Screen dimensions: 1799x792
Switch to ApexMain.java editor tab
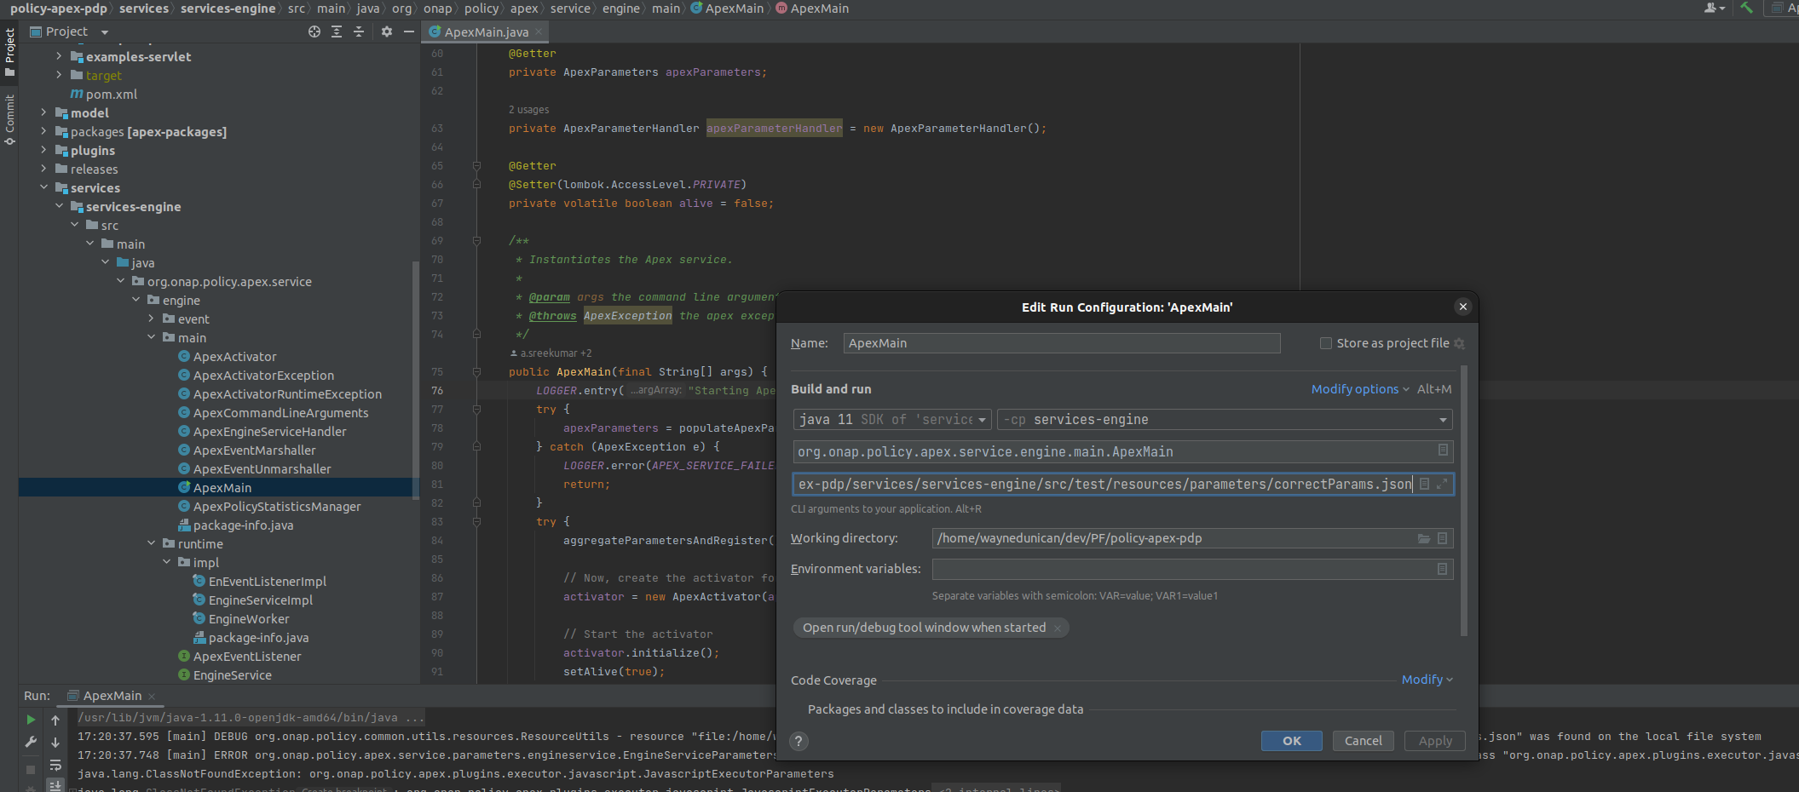[x=486, y=32]
